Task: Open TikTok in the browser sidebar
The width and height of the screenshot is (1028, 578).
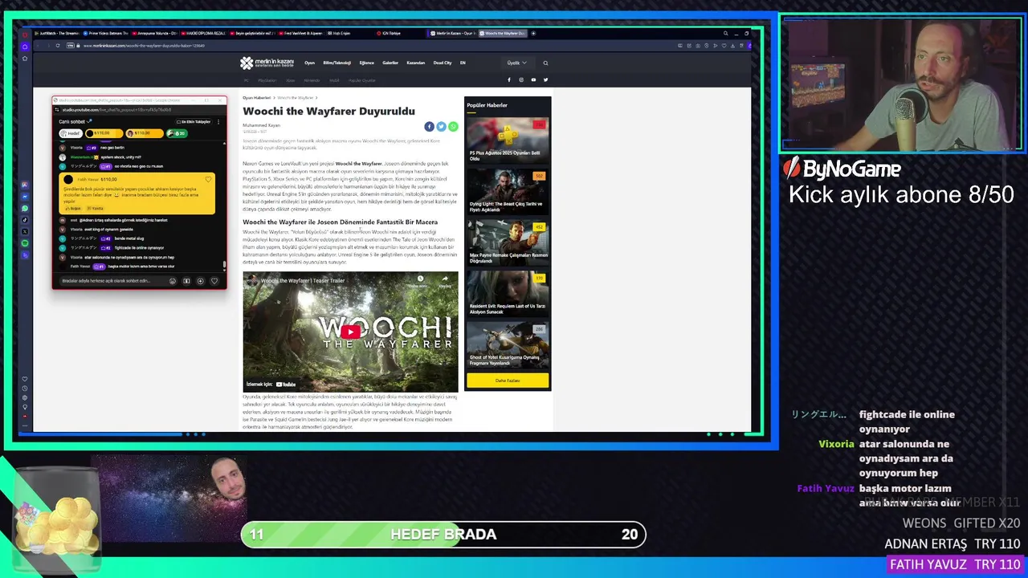Action: pos(25,220)
